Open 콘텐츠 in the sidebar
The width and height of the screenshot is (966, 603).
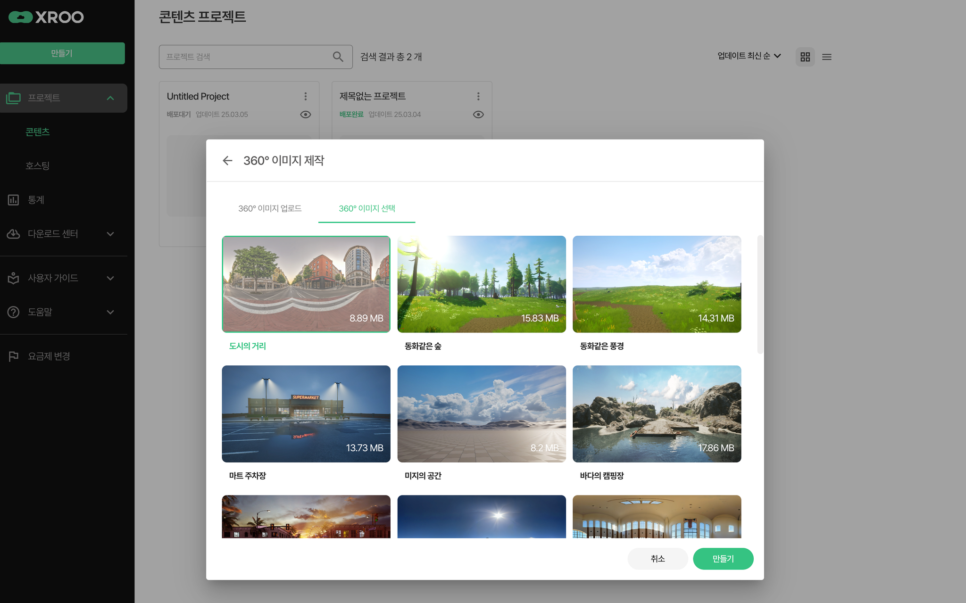[38, 132]
